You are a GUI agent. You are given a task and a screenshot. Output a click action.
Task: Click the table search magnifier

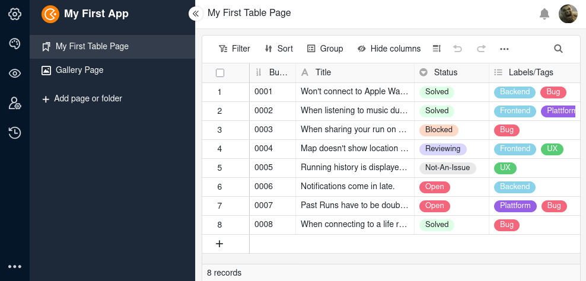558,49
